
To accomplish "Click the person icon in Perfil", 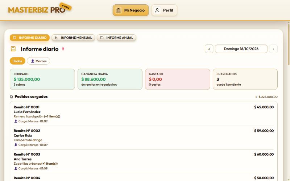I will coord(157,10).
